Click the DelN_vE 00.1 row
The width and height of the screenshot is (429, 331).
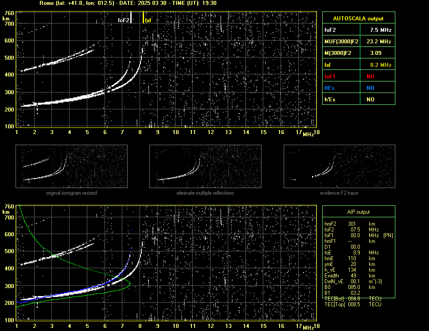[x=353, y=281]
